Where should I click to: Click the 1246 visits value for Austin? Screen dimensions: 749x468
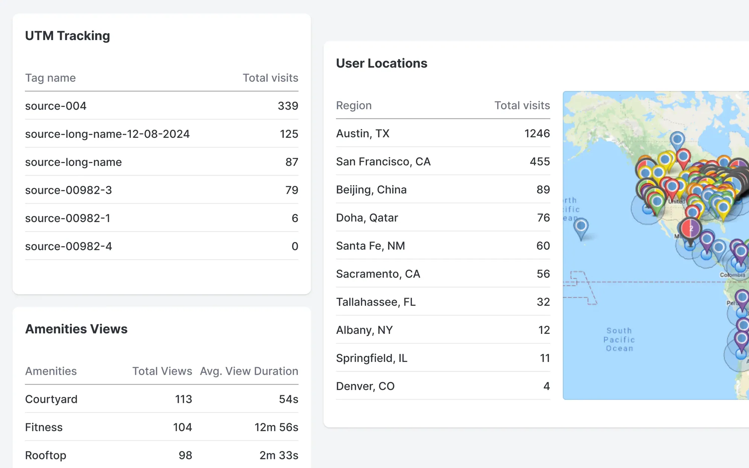[537, 134]
